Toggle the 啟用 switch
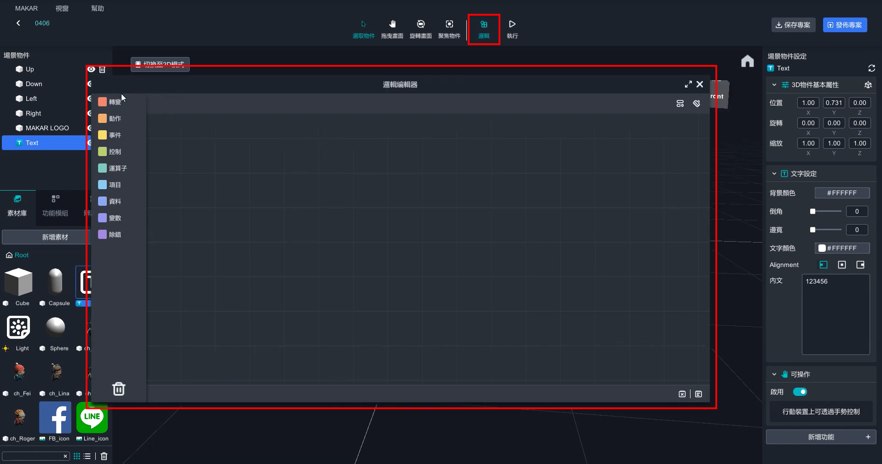 [x=800, y=392]
